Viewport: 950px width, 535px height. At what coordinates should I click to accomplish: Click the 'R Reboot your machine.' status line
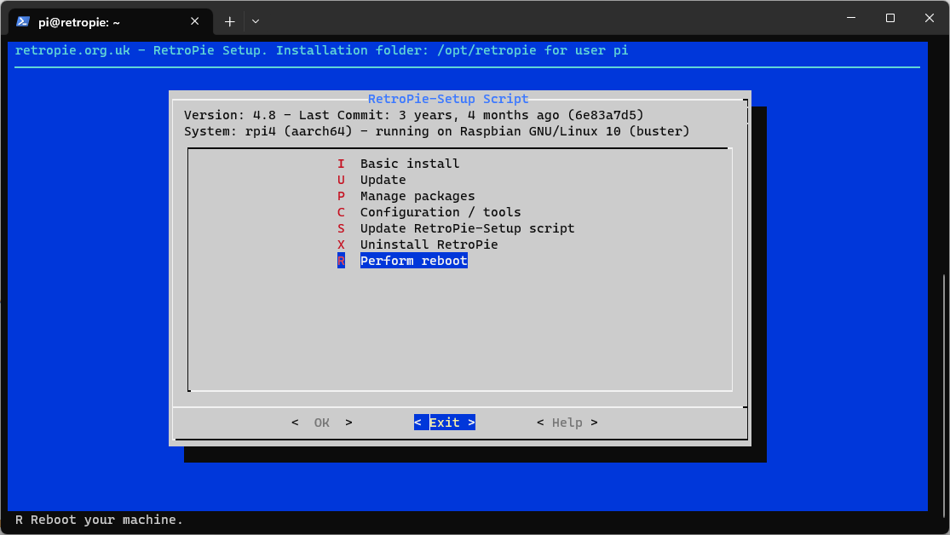pos(100,520)
